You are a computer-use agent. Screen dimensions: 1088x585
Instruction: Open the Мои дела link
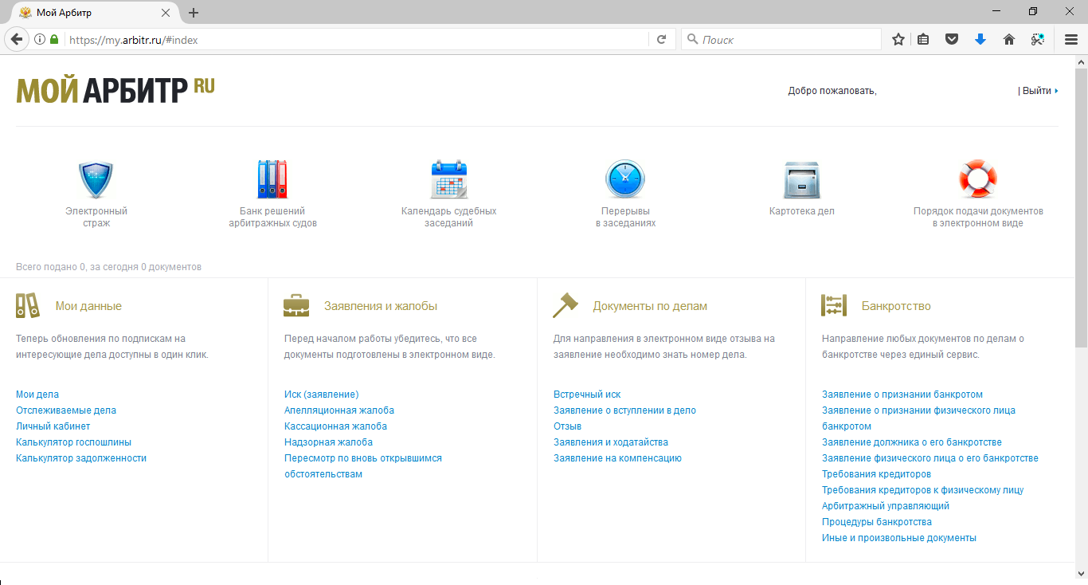tap(37, 395)
